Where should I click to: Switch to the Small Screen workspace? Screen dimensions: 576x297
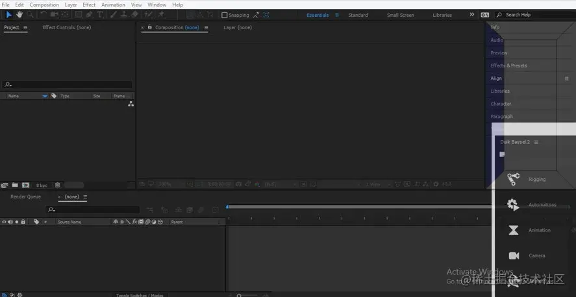pyautogui.click(x=401, y=15)
